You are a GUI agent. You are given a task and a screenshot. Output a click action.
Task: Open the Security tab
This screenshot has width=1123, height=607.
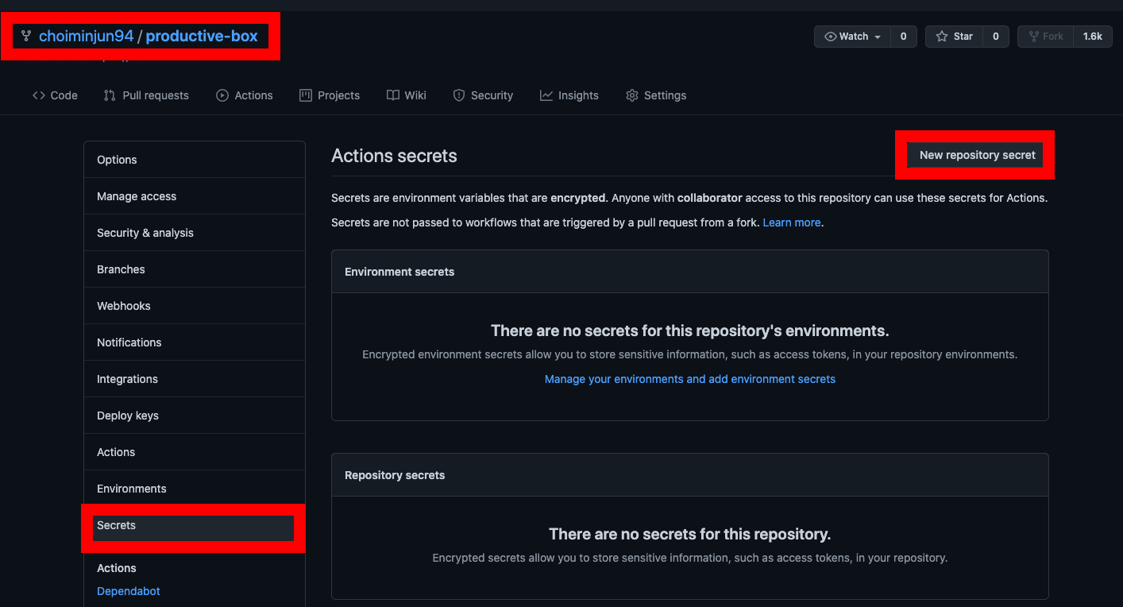(483, 95)
